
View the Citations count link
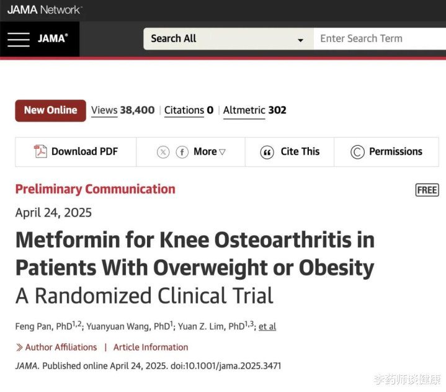189,110
